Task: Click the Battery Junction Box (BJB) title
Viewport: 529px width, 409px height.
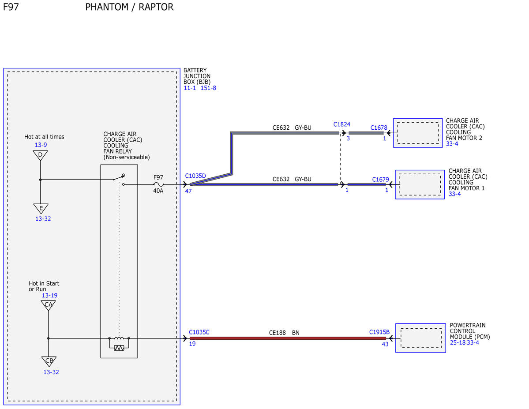Action: click(x=197, y=76)
